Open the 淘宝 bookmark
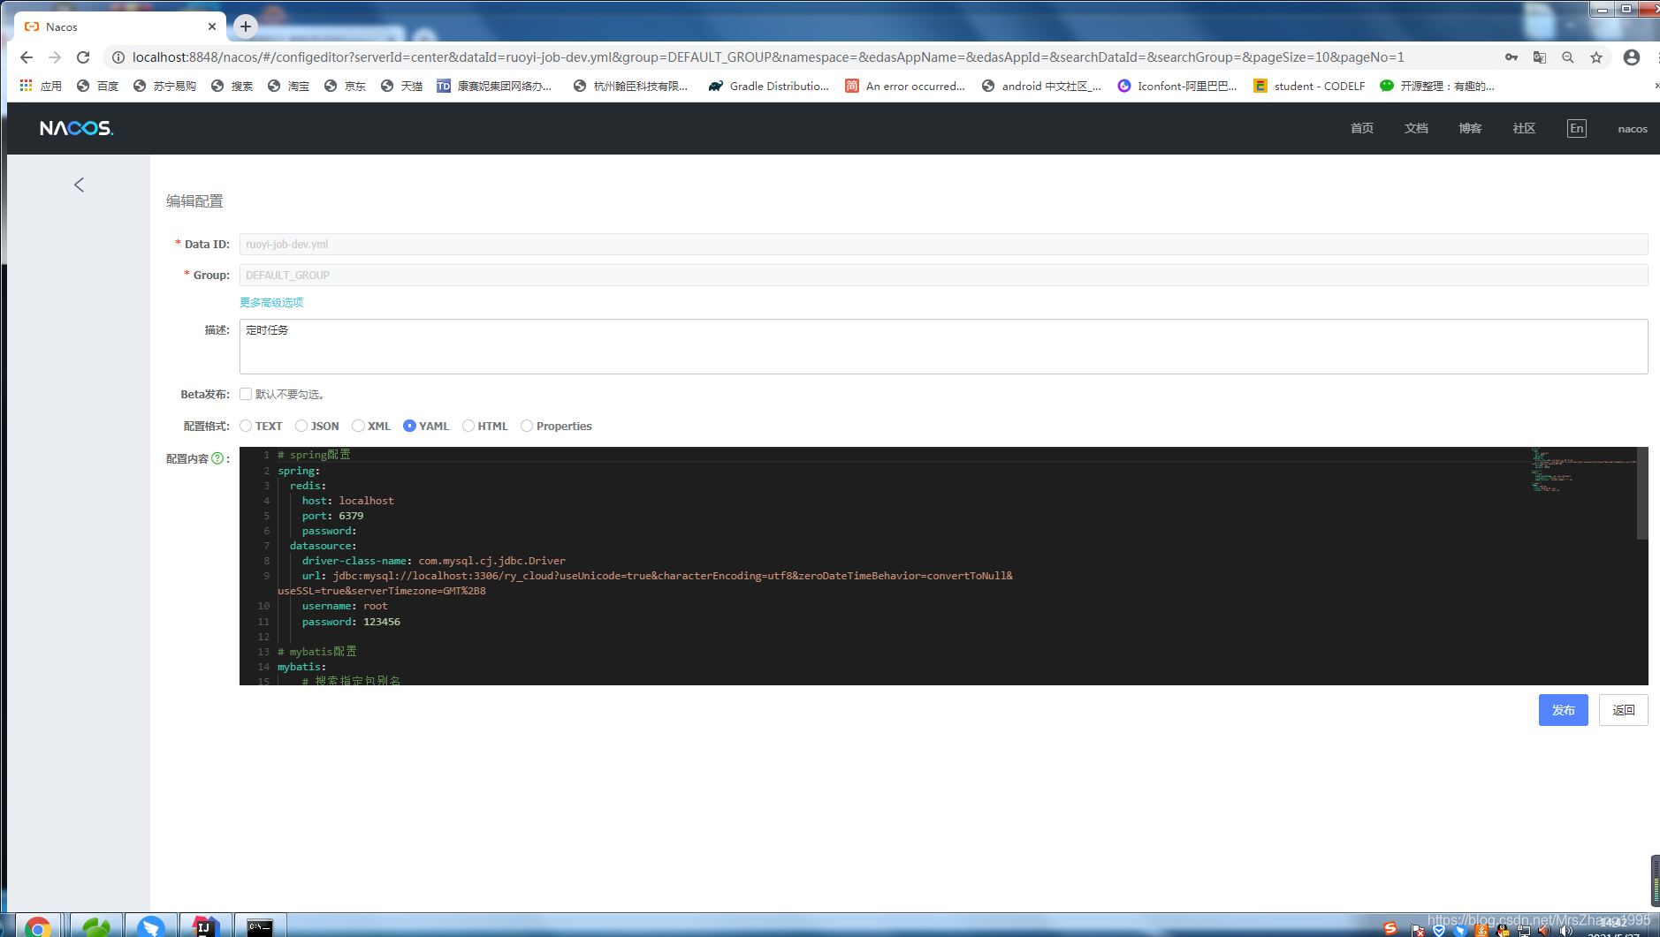The image size is (1660, 937). coord(288,86)
